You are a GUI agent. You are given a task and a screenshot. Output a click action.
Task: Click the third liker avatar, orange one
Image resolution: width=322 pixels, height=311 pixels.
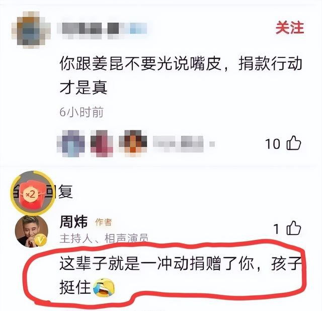pyautogui.click(x=133, y=143)
